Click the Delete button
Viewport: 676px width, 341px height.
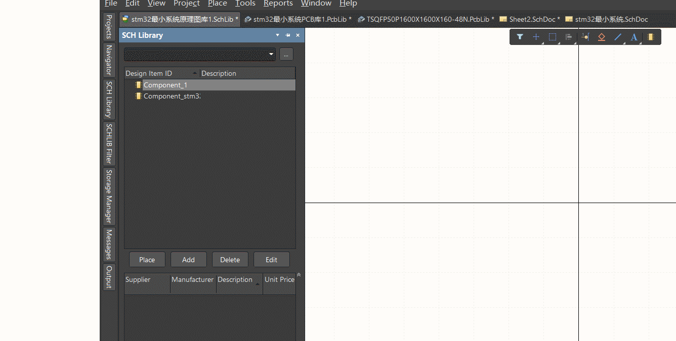click(x=230, y=260)
